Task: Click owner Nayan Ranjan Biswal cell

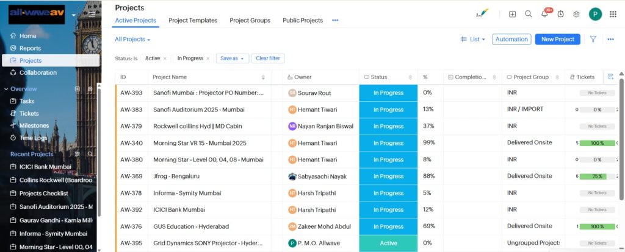Action: click(320, 126)
